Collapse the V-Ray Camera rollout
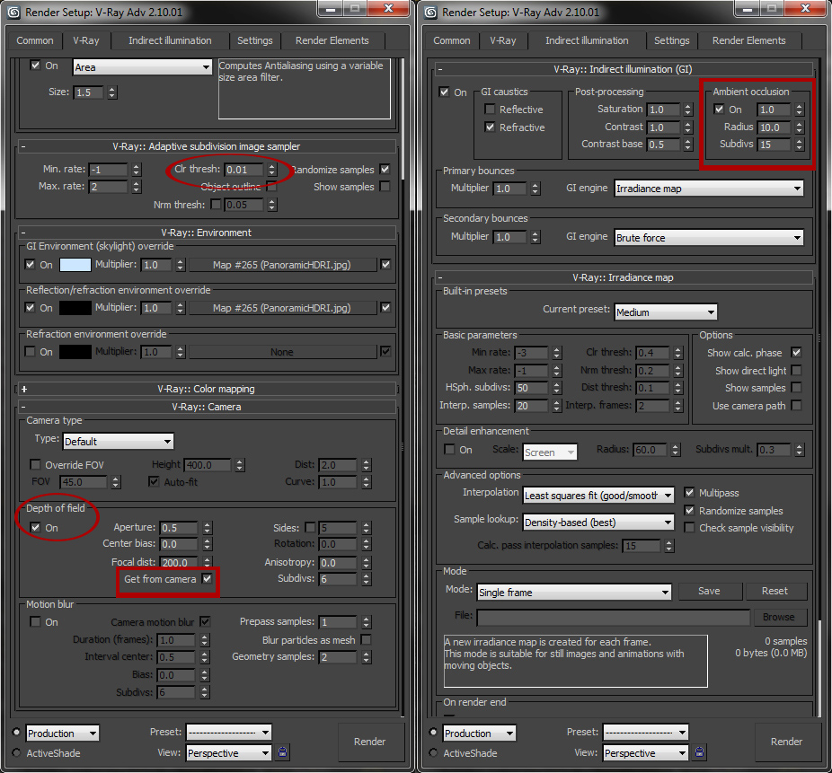The width and height of the screenshot is (832, 773). click(x=22, y=407)
